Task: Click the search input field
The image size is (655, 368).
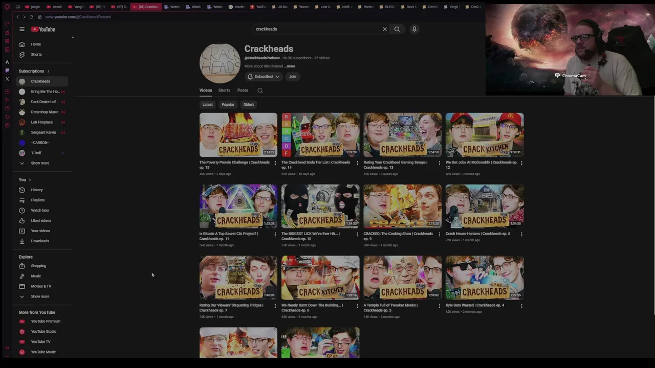Action: click(317, 29)
